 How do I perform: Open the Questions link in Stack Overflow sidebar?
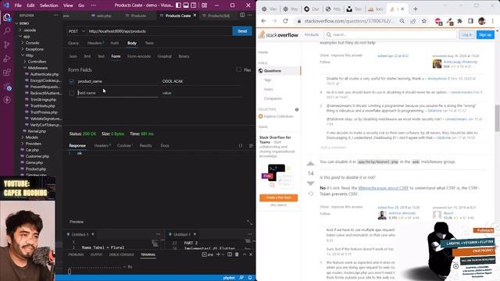pyautogui.click(x=273, y=71)
